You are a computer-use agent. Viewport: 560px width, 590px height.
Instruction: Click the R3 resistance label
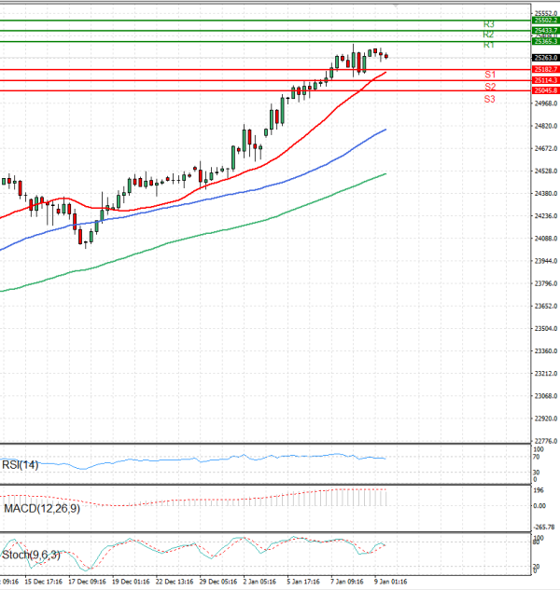488,23
